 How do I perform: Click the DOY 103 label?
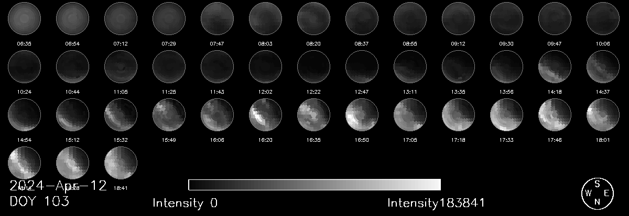pyautogui.click(x=39, y=201)
